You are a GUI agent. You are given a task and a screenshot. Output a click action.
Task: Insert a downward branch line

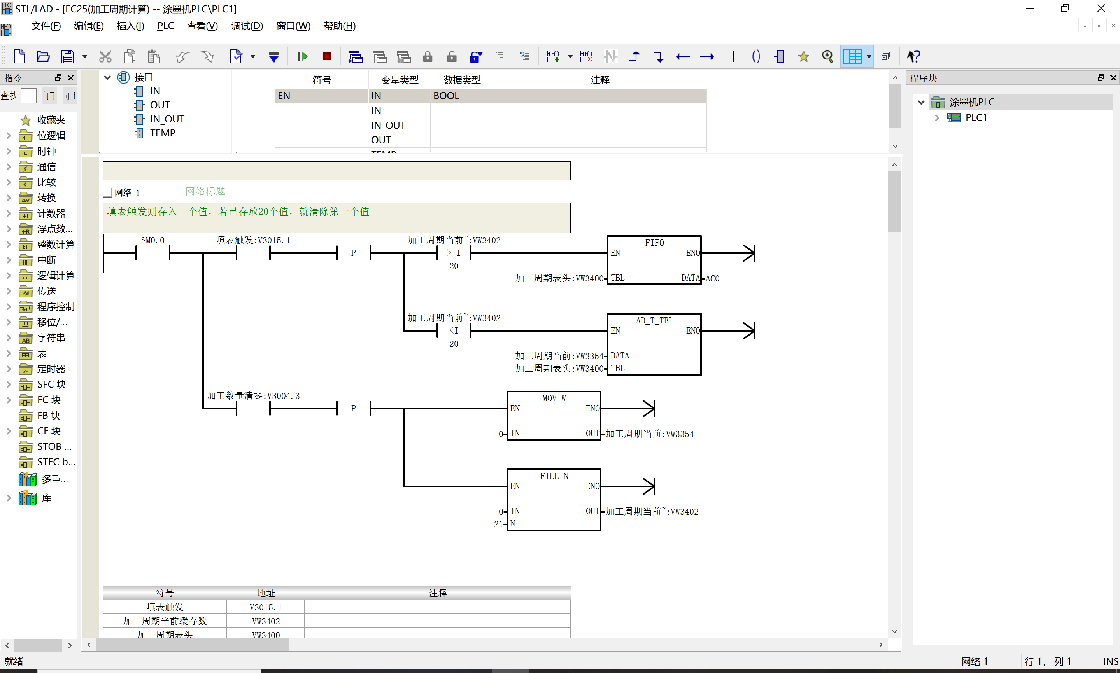click(x=659, y=57)
